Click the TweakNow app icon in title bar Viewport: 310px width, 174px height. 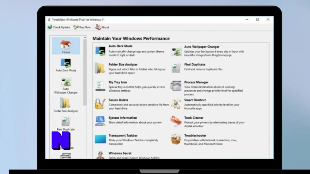coord(49,20)
